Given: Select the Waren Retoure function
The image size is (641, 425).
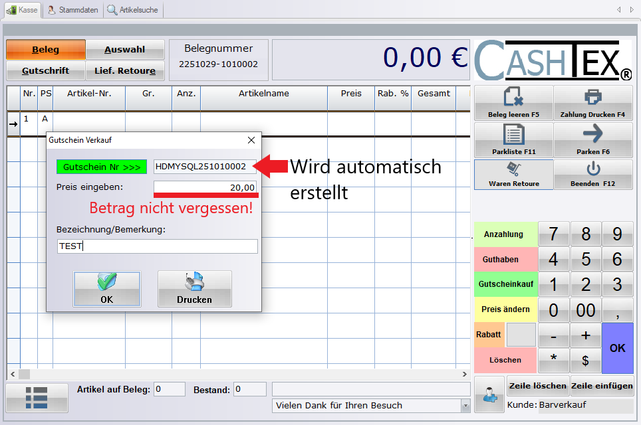Looking at the screenshot, I should click(513, 174).
